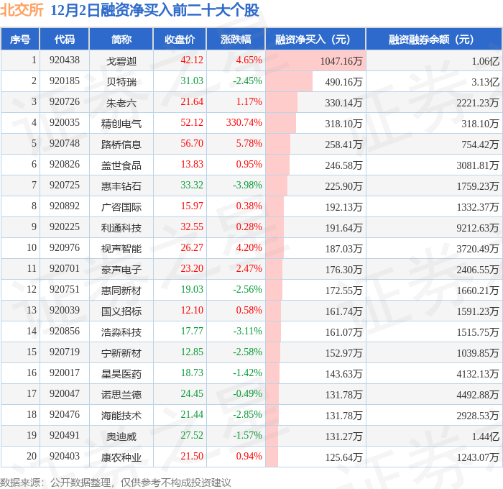The height and width of the screenshot is (489, 503).
Task: Click closing price 52.12
Action: [192, 123]
